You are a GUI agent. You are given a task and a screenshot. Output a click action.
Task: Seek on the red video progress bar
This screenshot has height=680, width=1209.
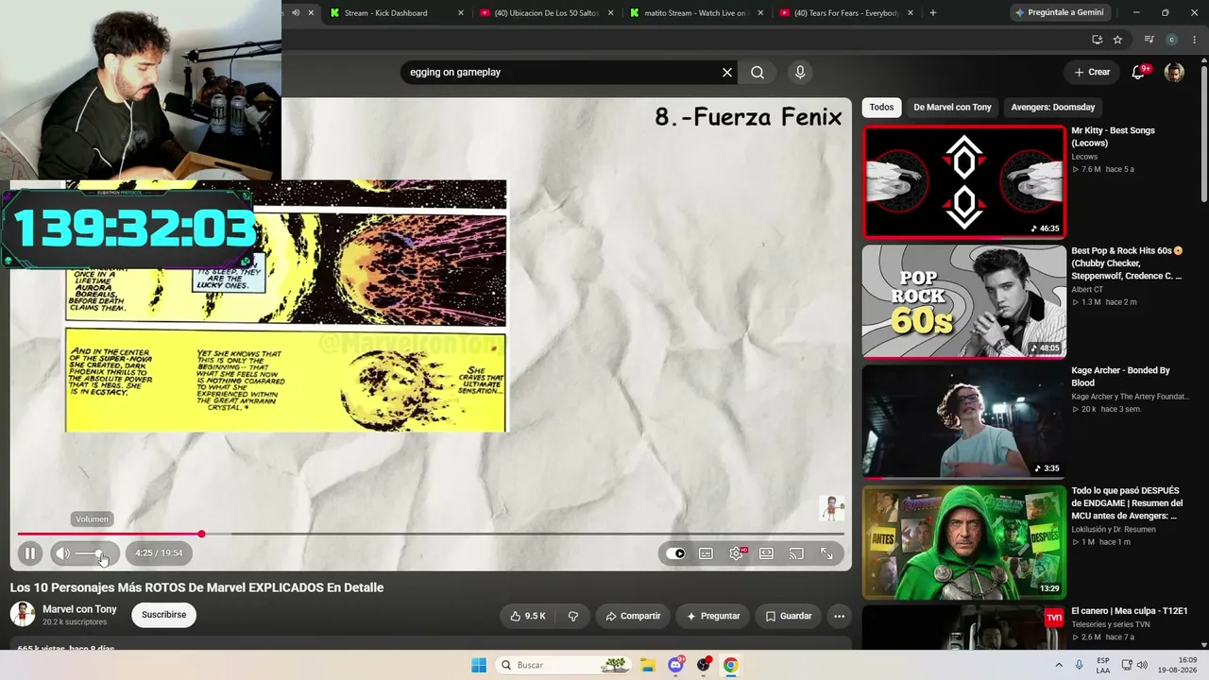pos(431,535)
